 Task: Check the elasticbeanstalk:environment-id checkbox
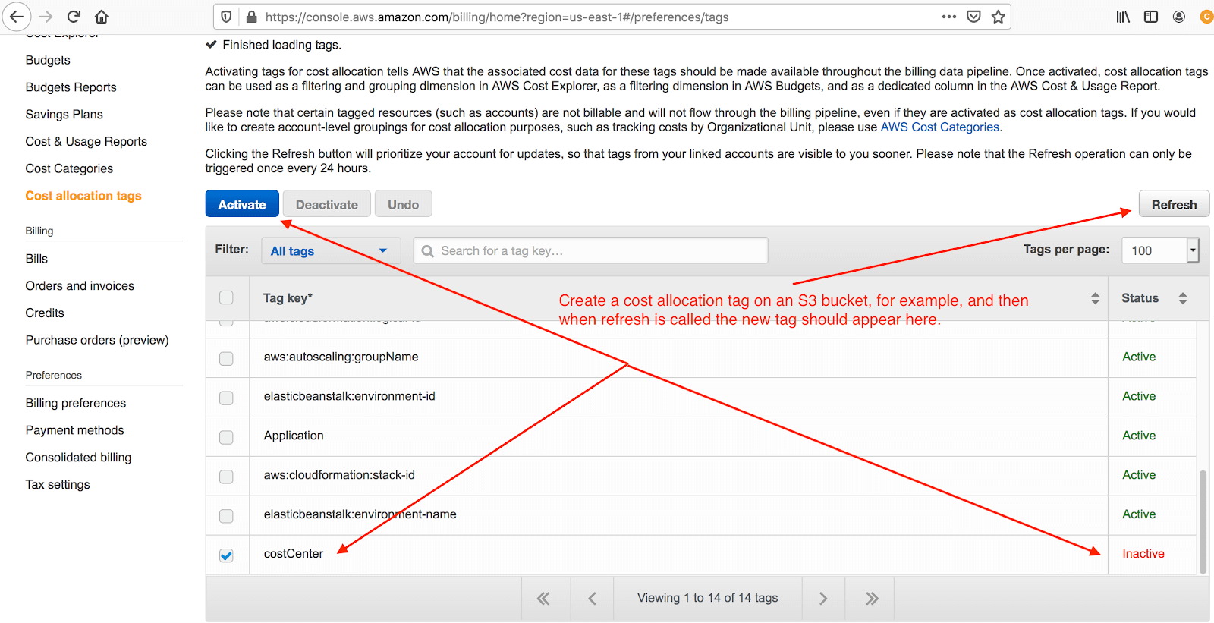point(226,398)
